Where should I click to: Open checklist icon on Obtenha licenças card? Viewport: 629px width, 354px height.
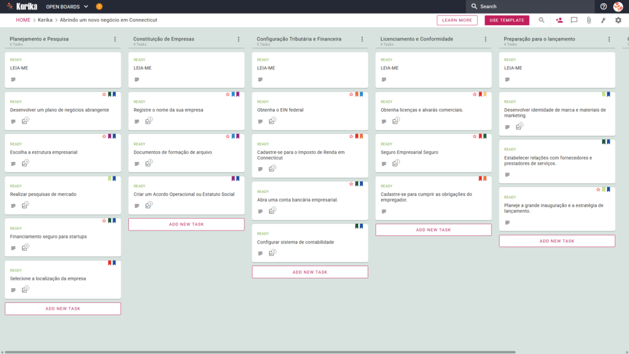(396, 121)
